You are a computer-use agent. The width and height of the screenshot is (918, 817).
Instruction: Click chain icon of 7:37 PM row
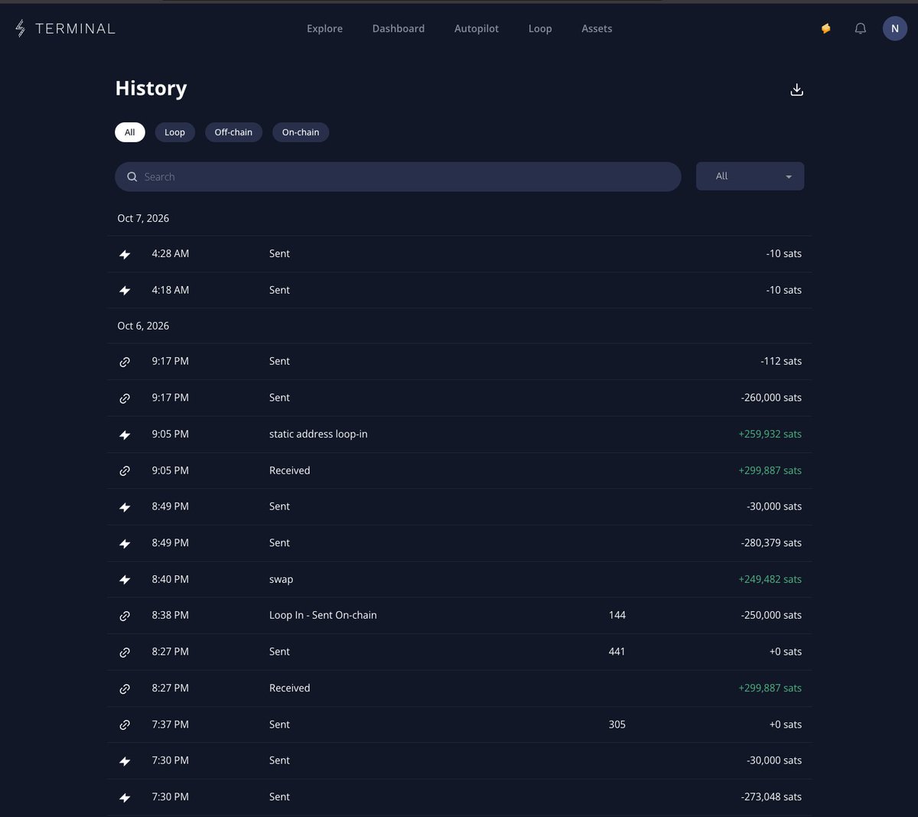point(125,725)
